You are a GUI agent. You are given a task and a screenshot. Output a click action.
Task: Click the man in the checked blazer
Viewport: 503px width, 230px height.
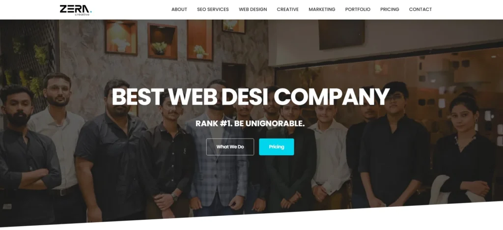[x=218, y=151]
